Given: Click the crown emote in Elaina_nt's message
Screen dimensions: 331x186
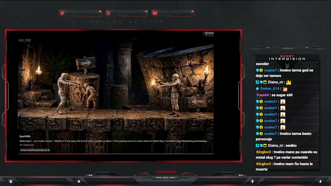Looking at the screenshot, I should click(x=289, y=82).
